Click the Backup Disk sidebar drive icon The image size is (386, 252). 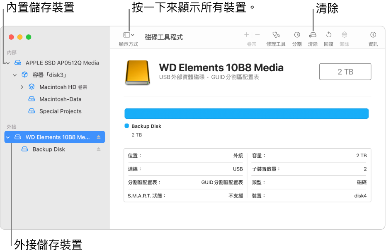click(24, 149)
